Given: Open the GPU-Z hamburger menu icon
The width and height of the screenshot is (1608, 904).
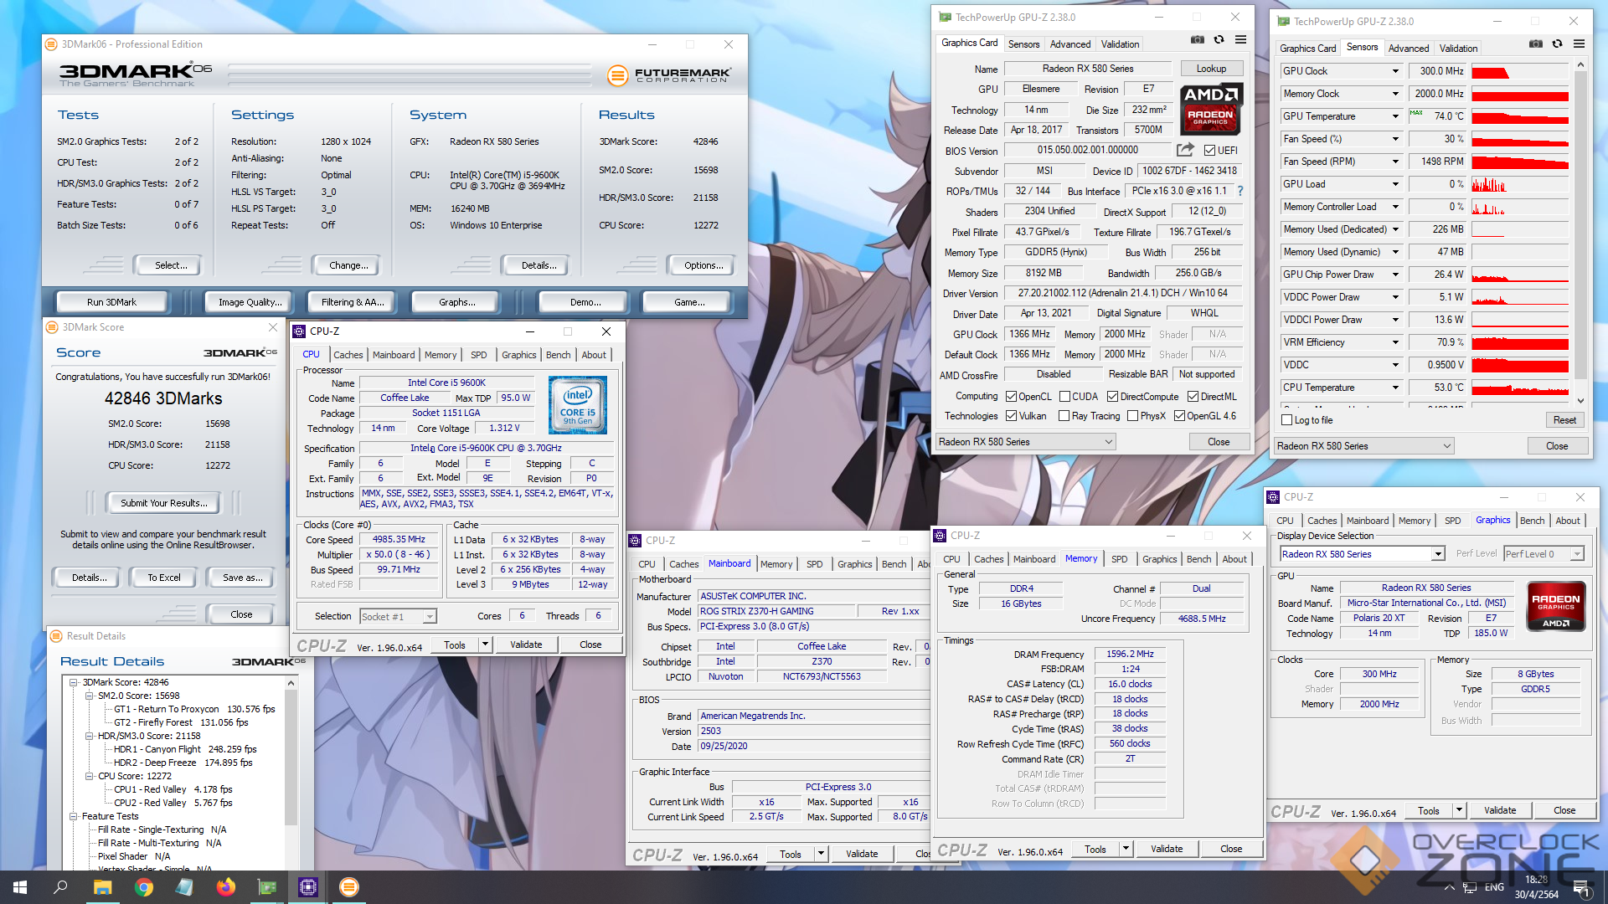Looking at the screenshot, I should click(x=1240, y=40).
